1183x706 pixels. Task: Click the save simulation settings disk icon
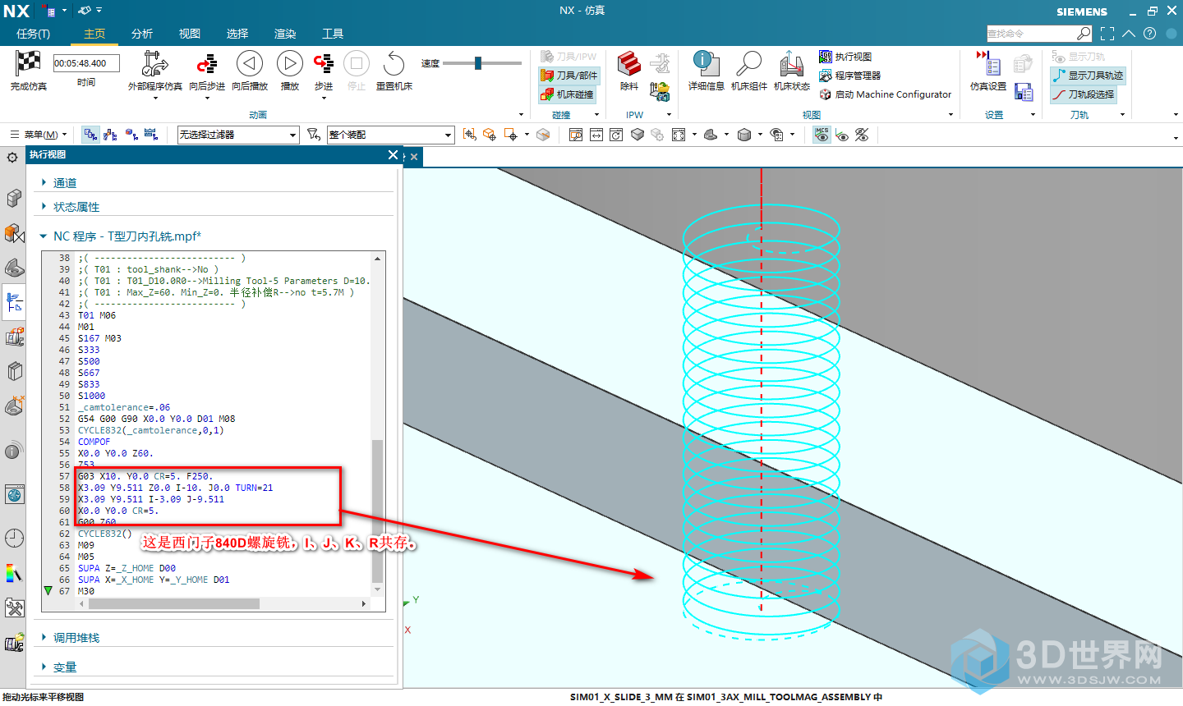point(1024,91)
